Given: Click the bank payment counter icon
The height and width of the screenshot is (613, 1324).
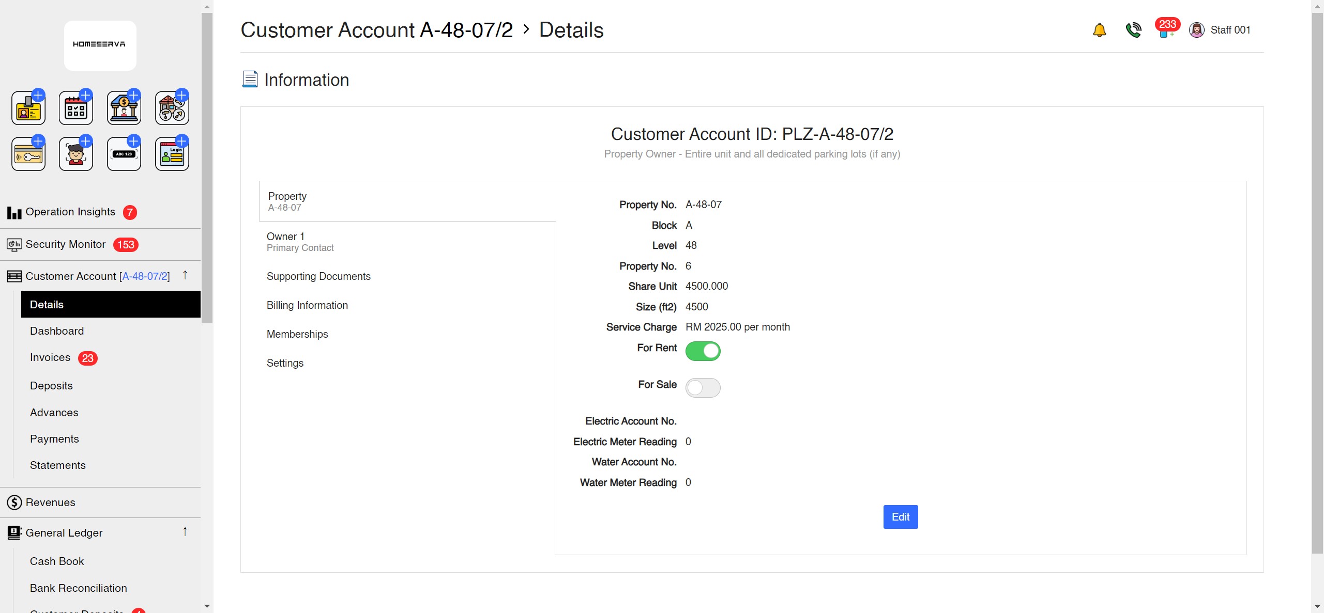Looking at the screenshot, I should pyautogui.click(x=124, y=108).
